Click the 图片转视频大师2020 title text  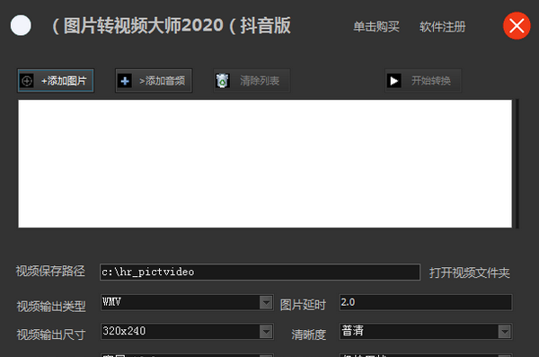click(144, 25)
